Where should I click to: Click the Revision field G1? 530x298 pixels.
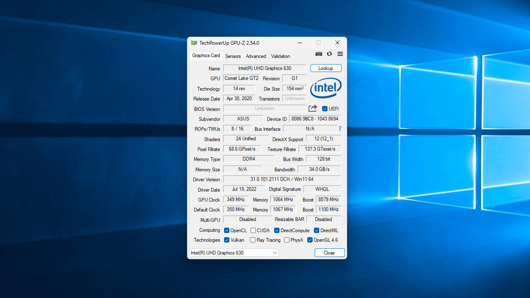click(x=294, y=78)
